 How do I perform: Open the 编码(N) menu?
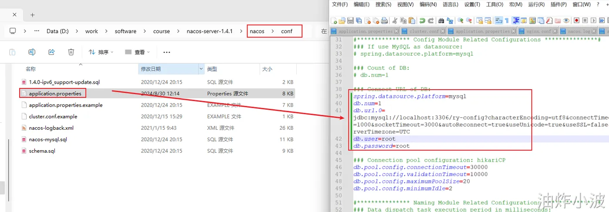428,4
